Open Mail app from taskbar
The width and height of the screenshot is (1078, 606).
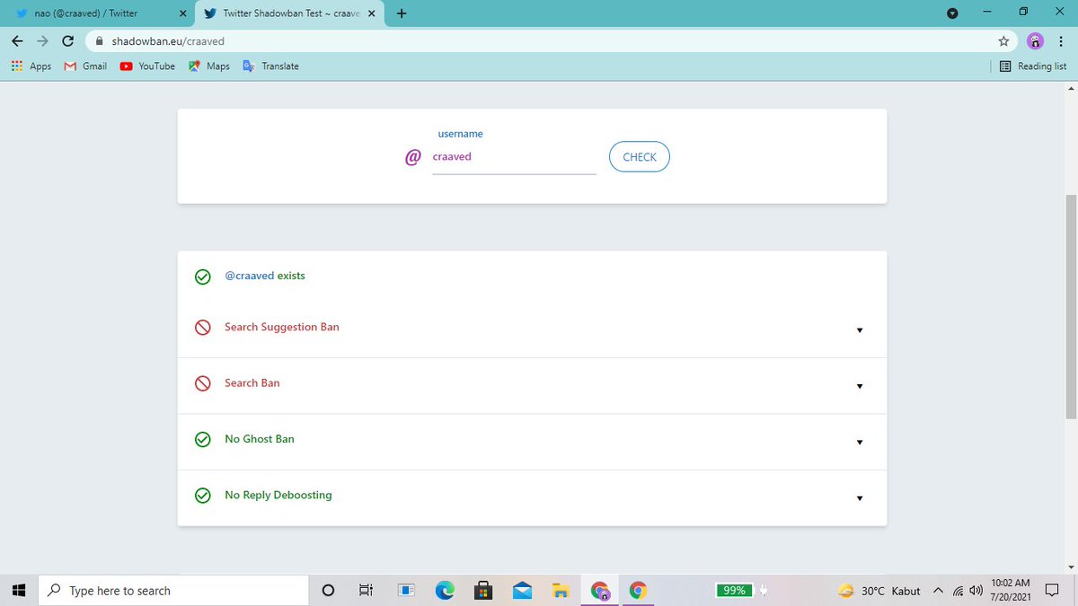coord(522,590)
